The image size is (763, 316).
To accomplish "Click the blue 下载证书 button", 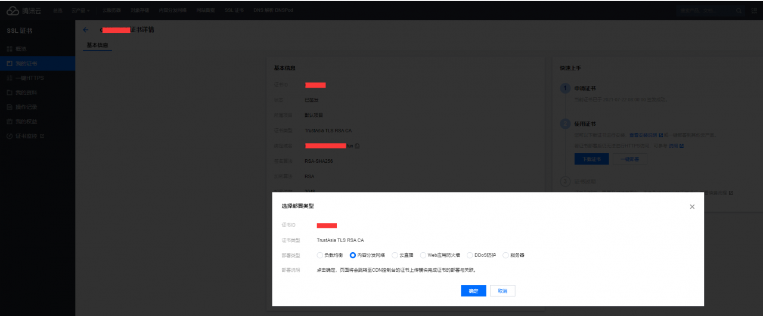I will tap(591, 159).
